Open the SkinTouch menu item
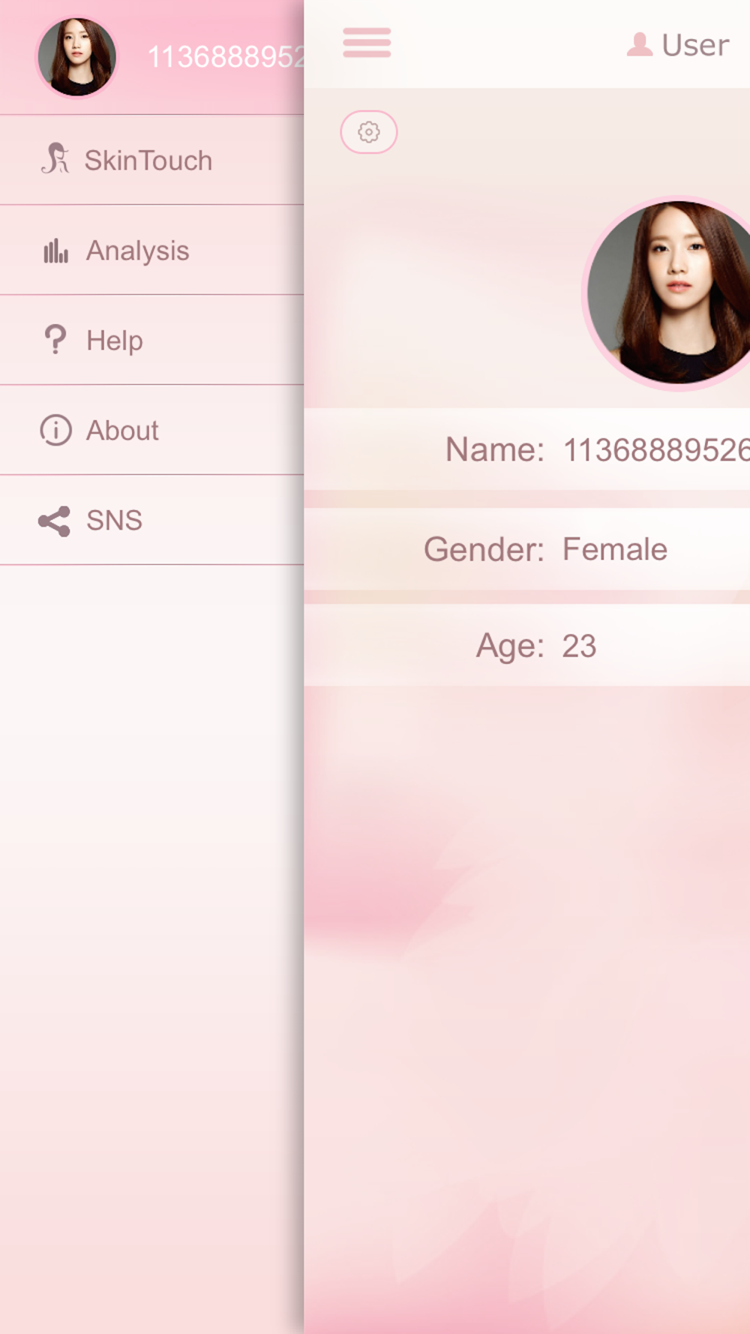The width and height of the screenshot is (750, 1334). coord(151,160)
